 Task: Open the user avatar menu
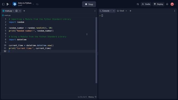click(x=172, y=4)
